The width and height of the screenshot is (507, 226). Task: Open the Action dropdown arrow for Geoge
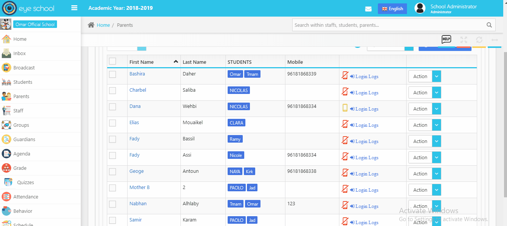pos(436,174)
